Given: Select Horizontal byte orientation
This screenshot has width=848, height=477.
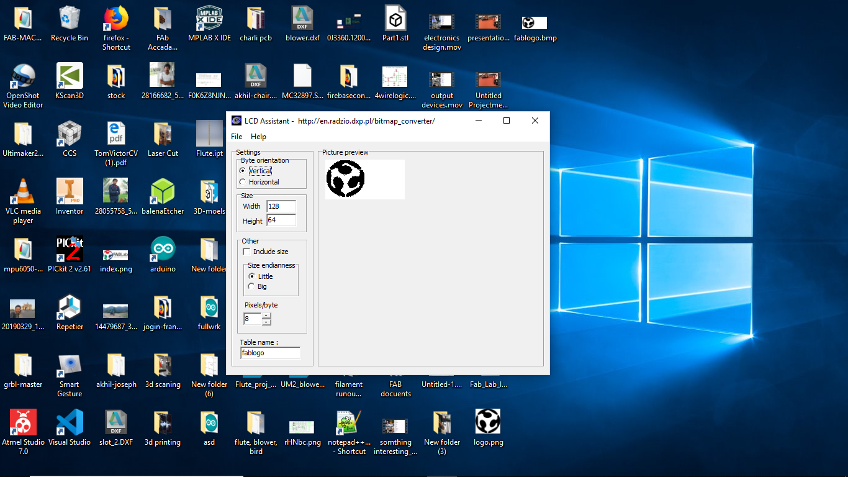Looking at the screenshot, I should [243, 182].
